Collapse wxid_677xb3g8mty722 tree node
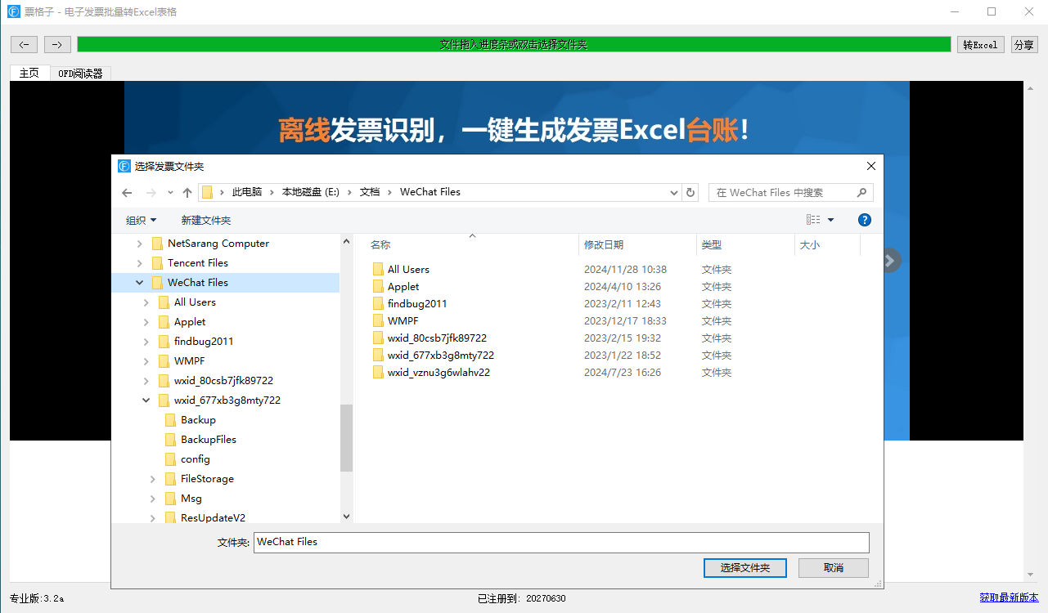The width and height of the screenshot is (1048, 613). [146, 400]
